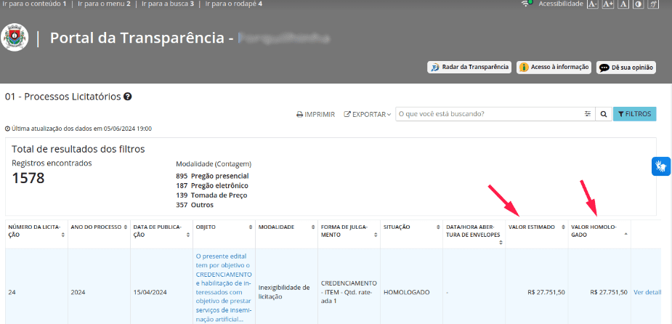This screenshot has width=672, height=324.
Task: Click the Portal da Transparência title
Action: click(142, 38)
